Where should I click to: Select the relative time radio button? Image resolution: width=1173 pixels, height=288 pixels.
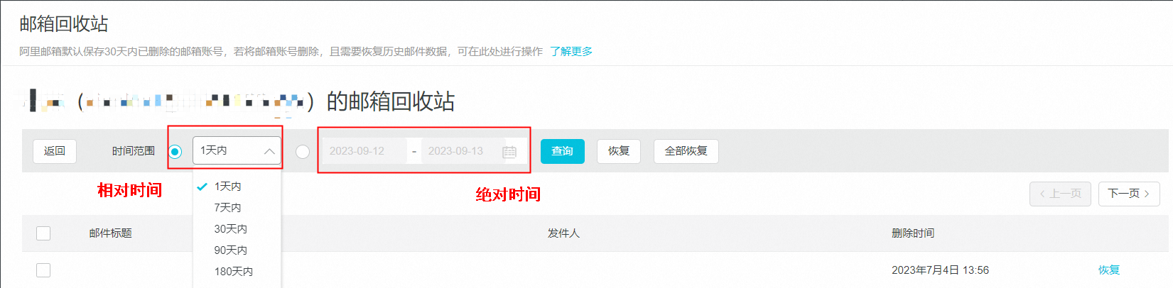pos(175,151)
